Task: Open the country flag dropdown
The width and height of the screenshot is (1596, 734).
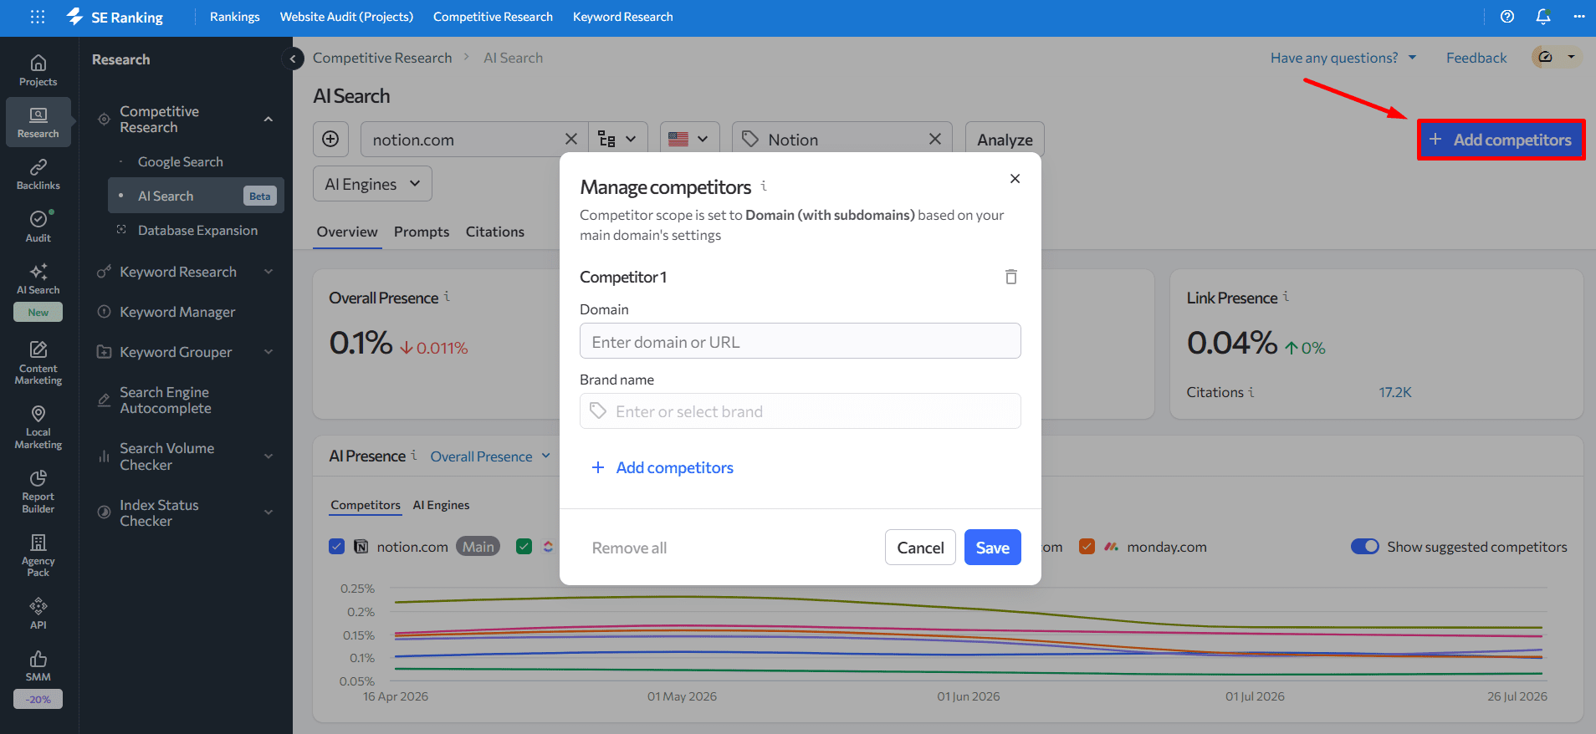Action: pyautogui.click(x=689, y=139)
